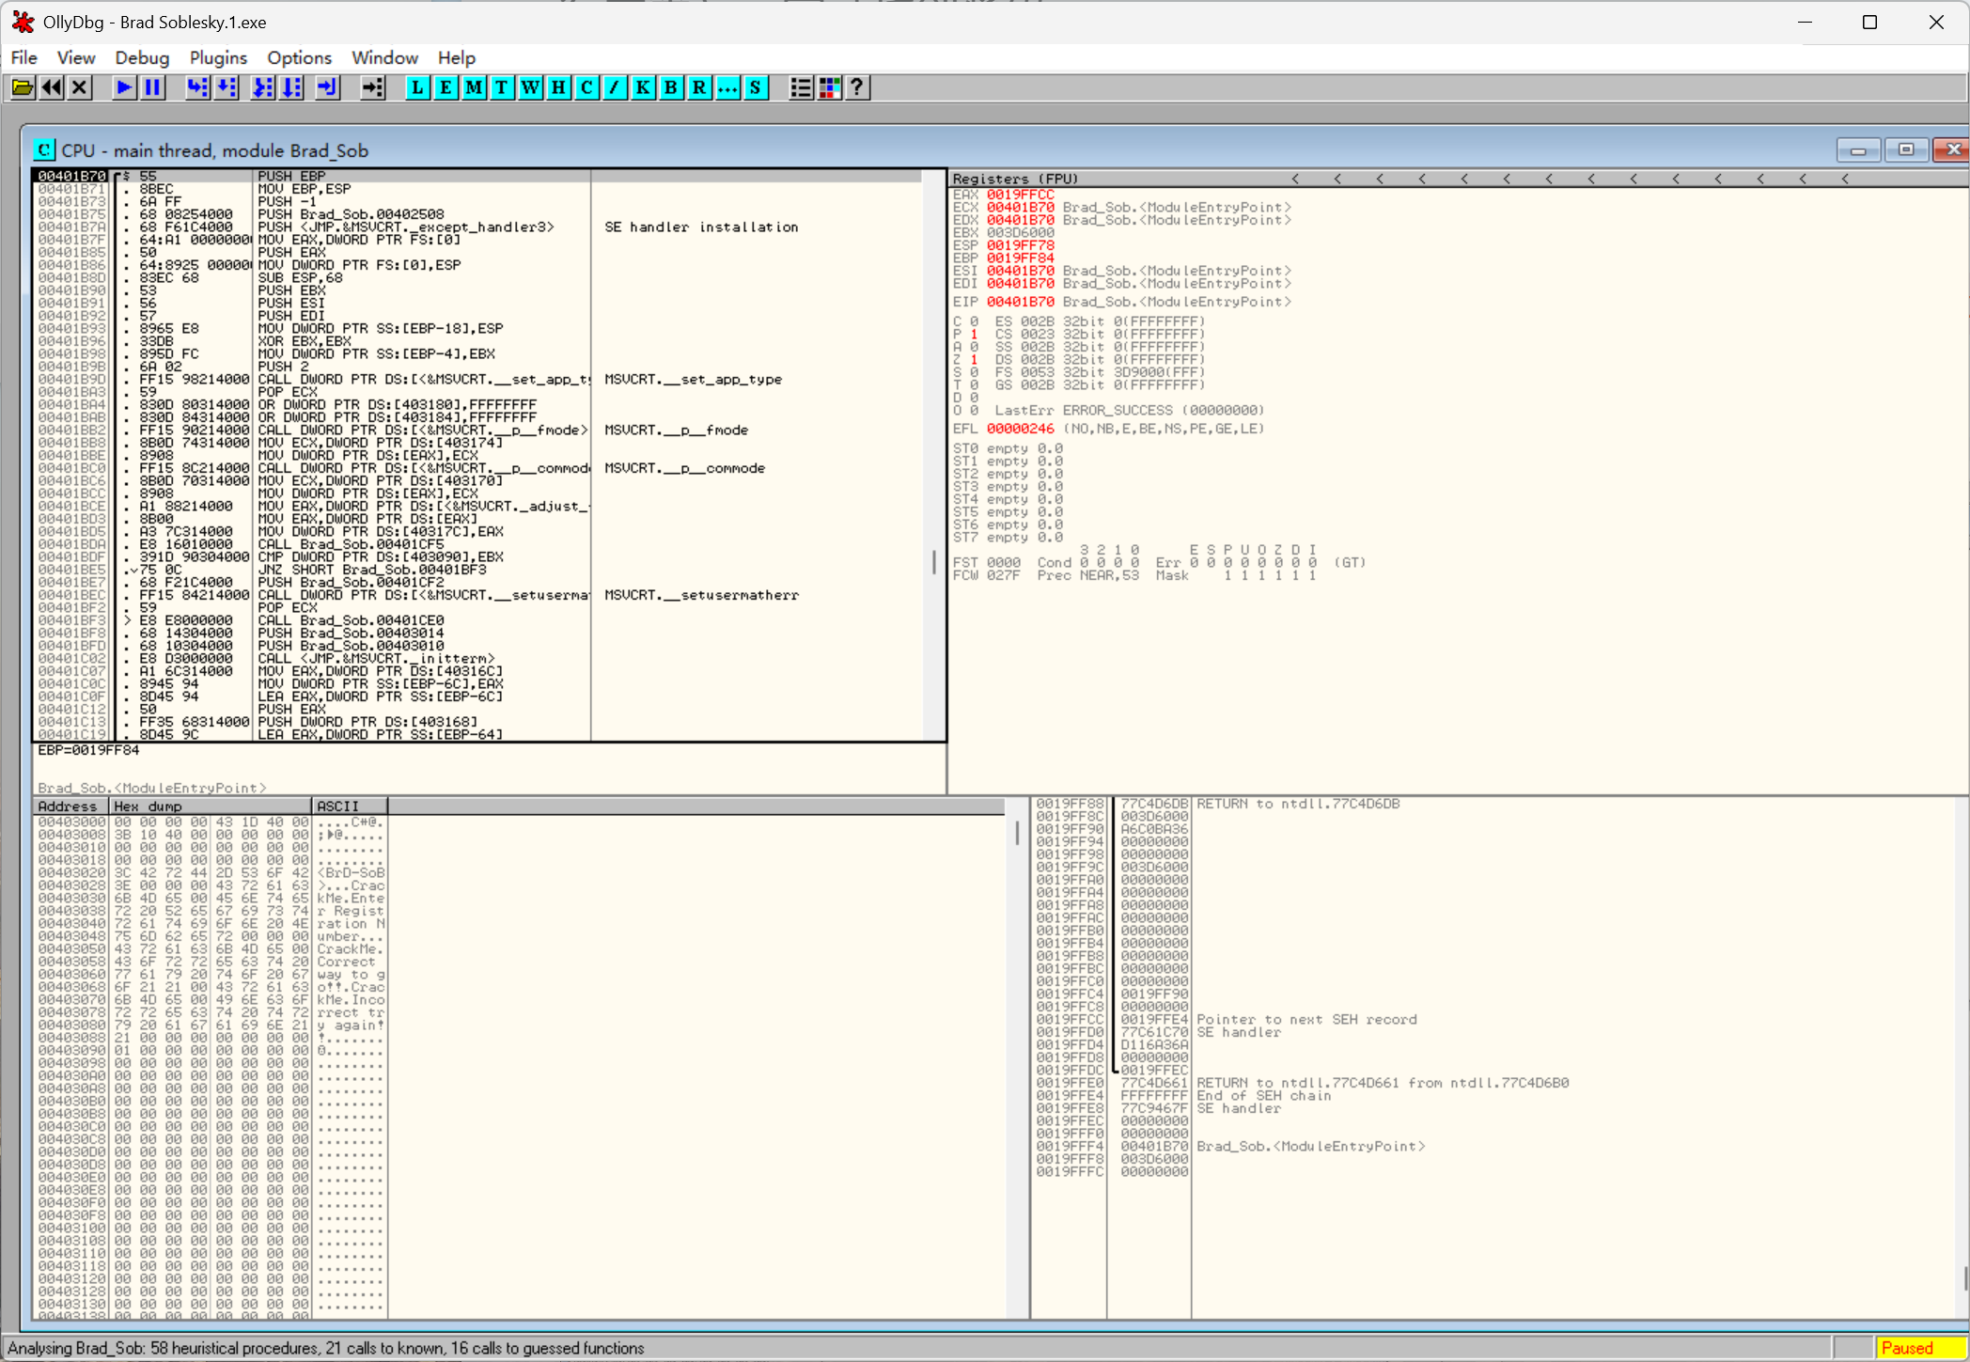Click the Open file folder icon
This screenshot has height=1362, width=1970.
22,87
